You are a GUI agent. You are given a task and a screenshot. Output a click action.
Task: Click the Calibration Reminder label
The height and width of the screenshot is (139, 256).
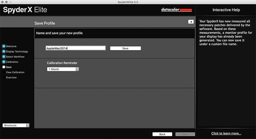(62, 63)
